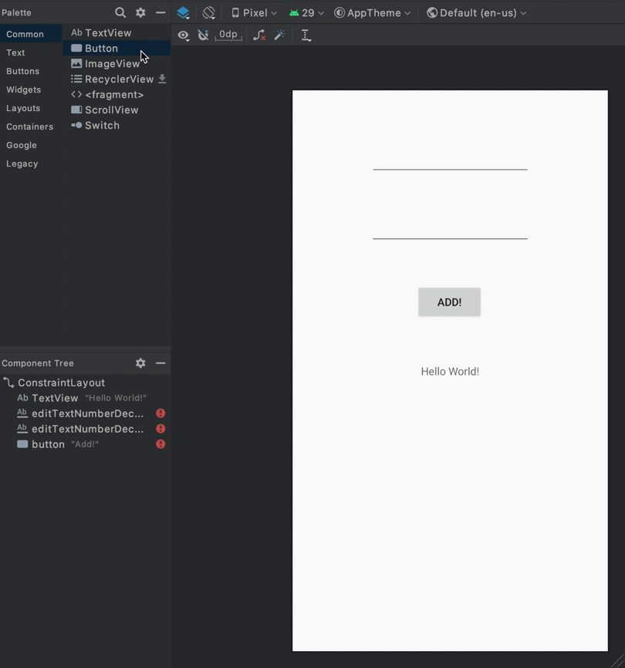This screenshot has width=625, height=668.
Task: Click error icon on button row
Action: pyautogui.click(x=160, y=444)
